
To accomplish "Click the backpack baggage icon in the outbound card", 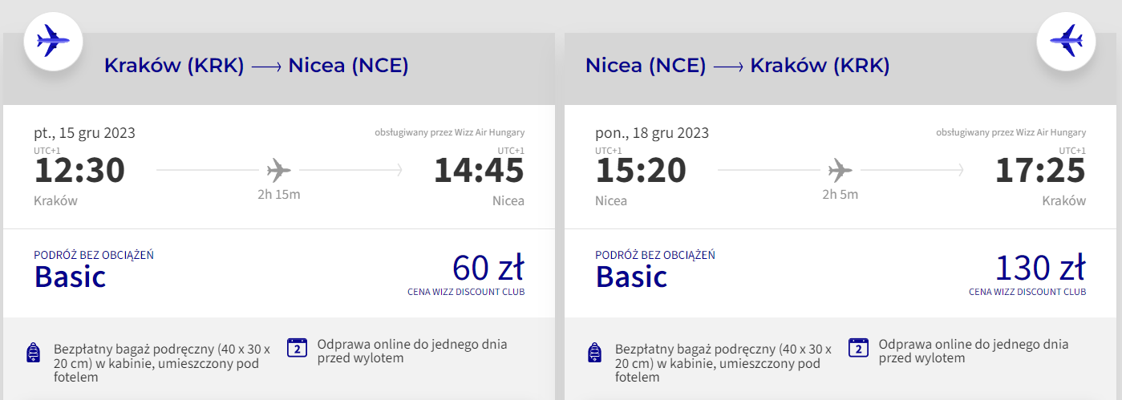I will 34,354.
